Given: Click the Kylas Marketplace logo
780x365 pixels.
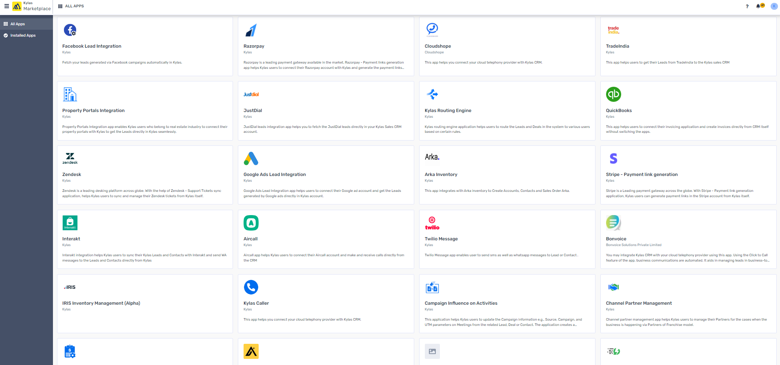Looking at the screenshot, I should 32,6.
